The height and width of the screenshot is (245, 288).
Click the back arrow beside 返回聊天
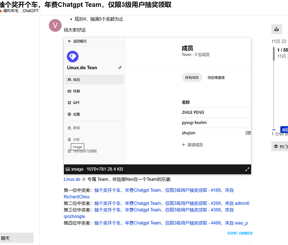click(x=69, y=41)
